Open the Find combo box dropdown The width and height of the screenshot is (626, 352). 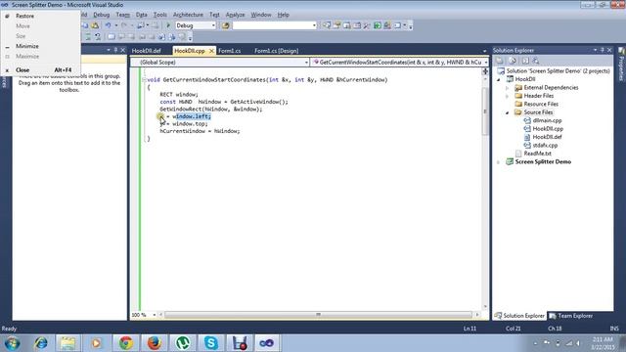coord(314,25)
